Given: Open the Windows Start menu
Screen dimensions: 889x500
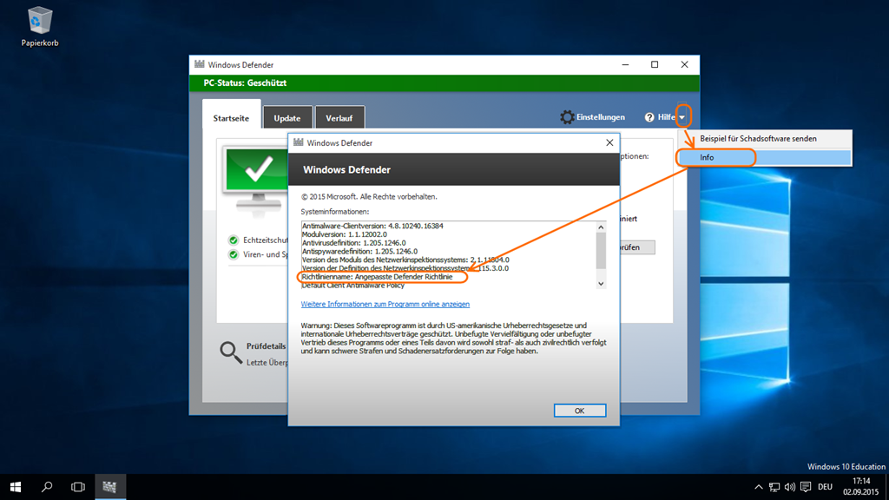Looking at the screenshot, I should tap(16, 487).
